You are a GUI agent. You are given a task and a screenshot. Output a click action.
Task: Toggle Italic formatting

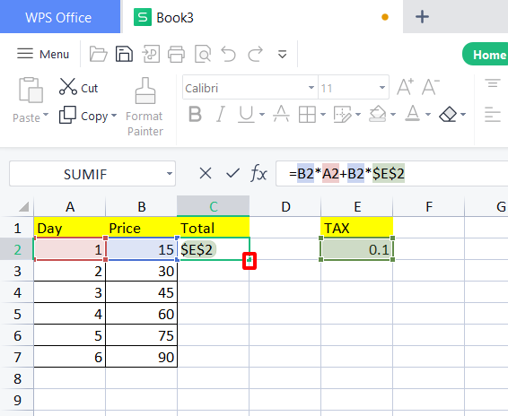(x=221, y=114)
